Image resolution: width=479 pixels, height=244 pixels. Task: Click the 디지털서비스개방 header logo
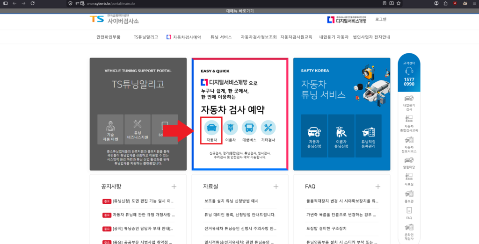[x=347, y=20]
